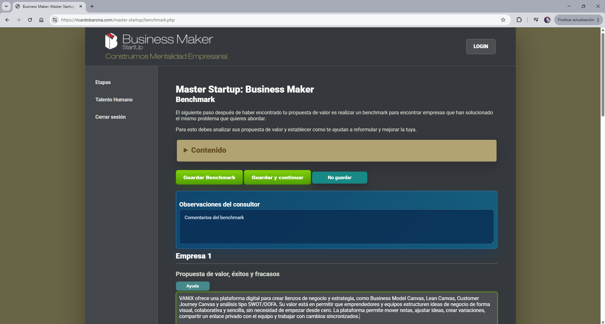The image size is (605, 324).
Task: Open the media control icon in toolbar
Action: (x=536, y=20)
